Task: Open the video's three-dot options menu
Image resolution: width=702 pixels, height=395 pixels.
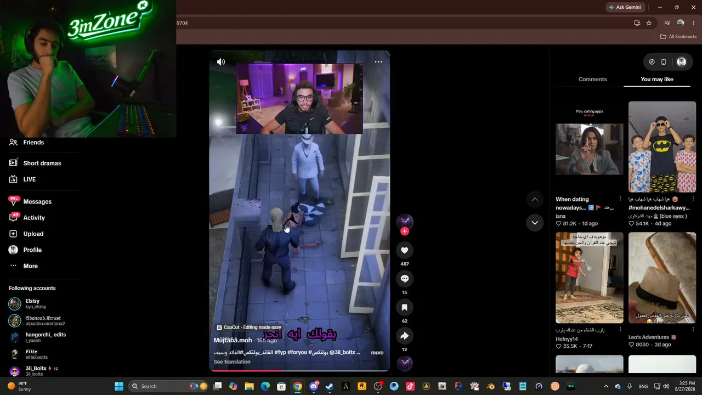Action: point(378,62)
